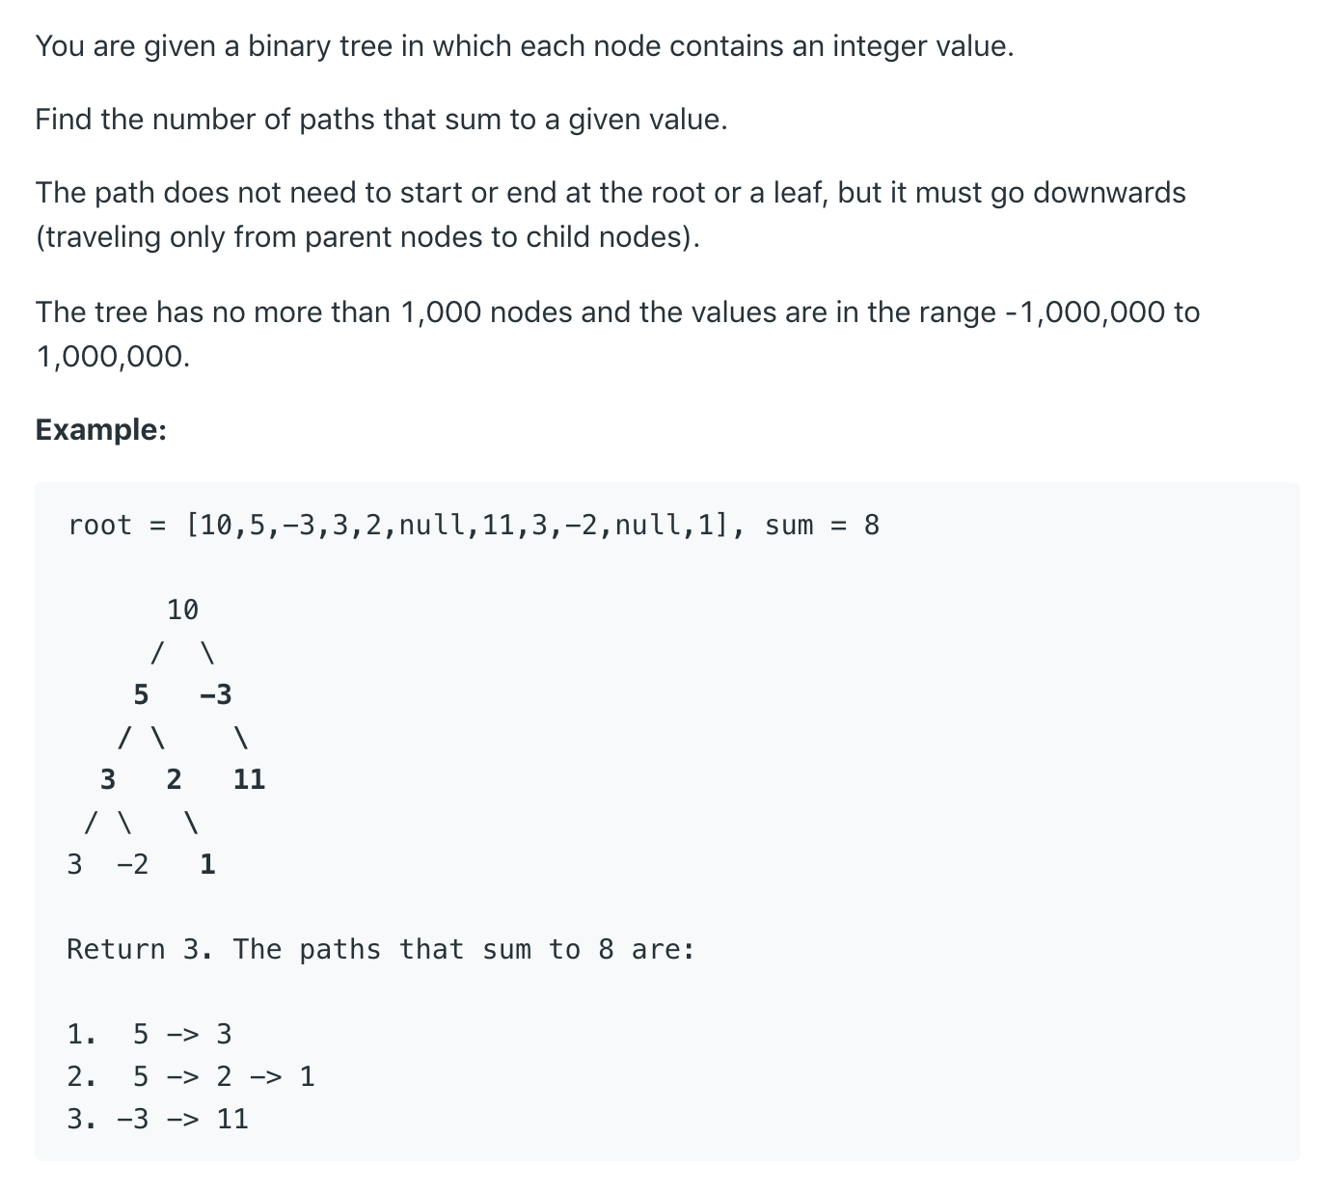This screenshot has height=1192, width=1331.
Task: Click the bold node -3 in tree
Action: click(216, 694)
